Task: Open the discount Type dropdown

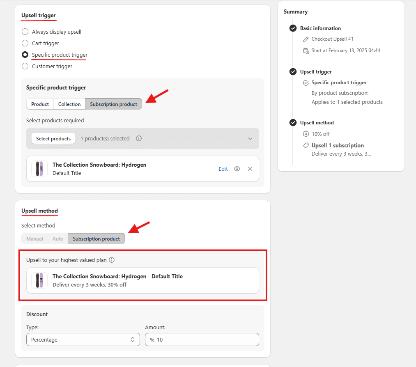Action: pos(83,339)
